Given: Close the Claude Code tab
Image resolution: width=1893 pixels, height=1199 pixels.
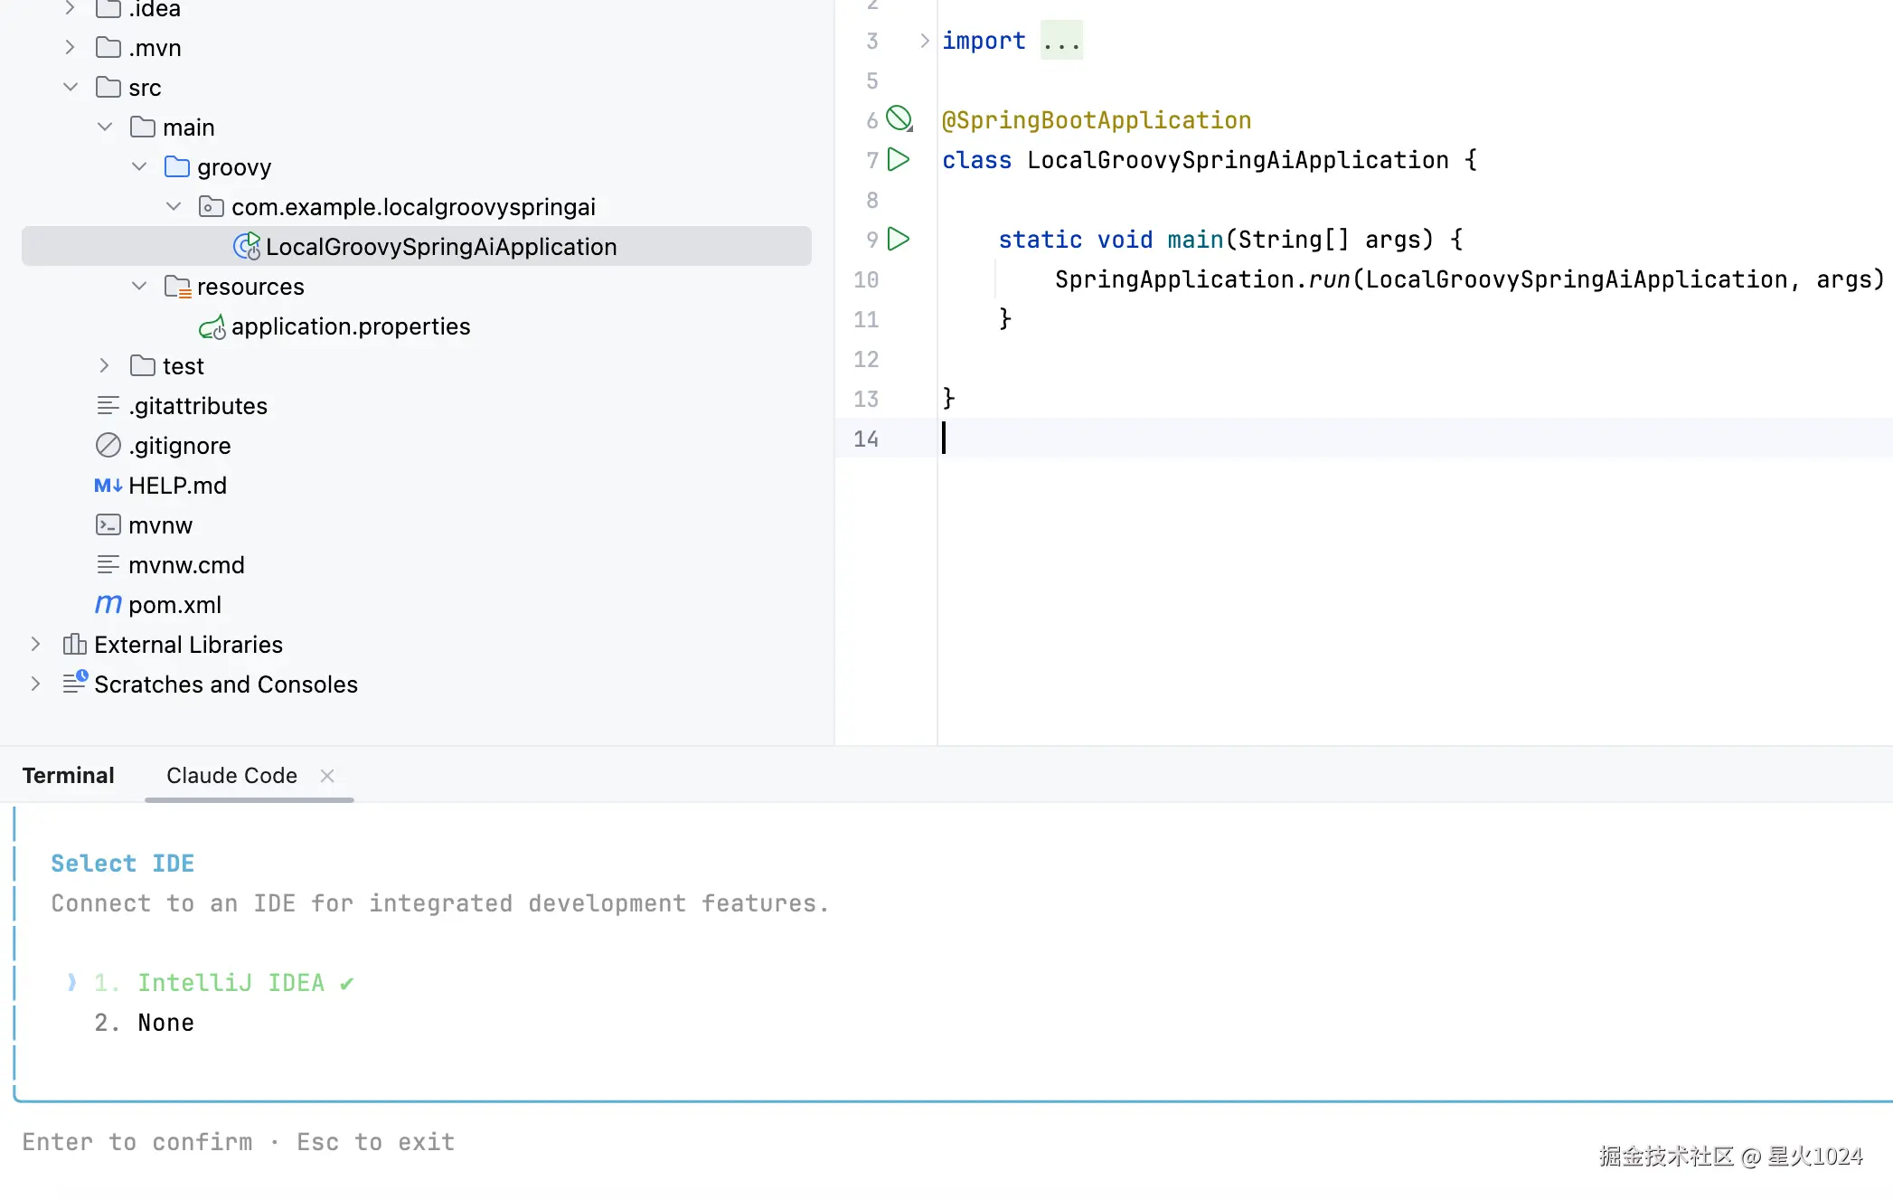Looking at the screenshot, I should (327, 776).
